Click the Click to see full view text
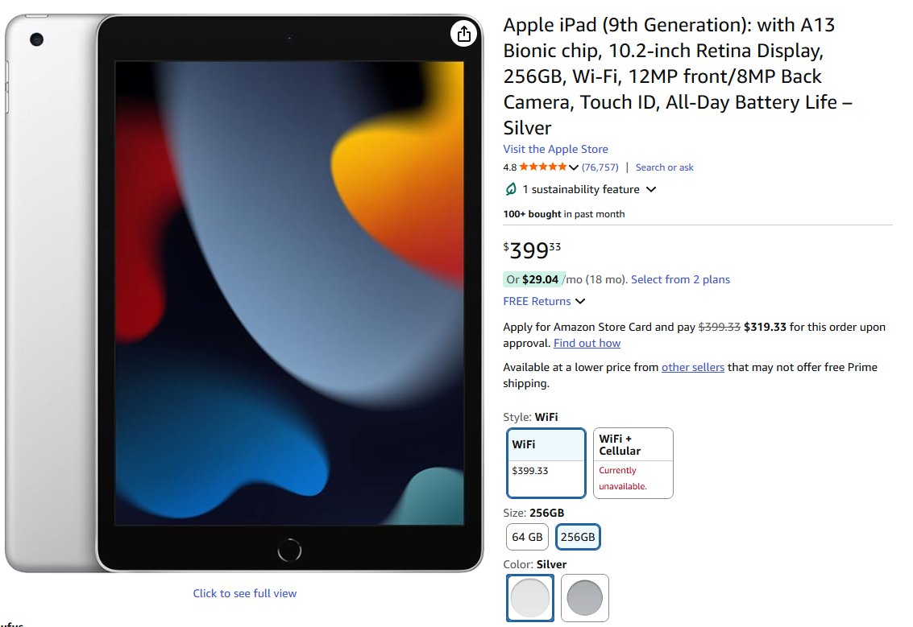Image resolution: width=913 pixels, height=627 pixels. tap(245, 593)
